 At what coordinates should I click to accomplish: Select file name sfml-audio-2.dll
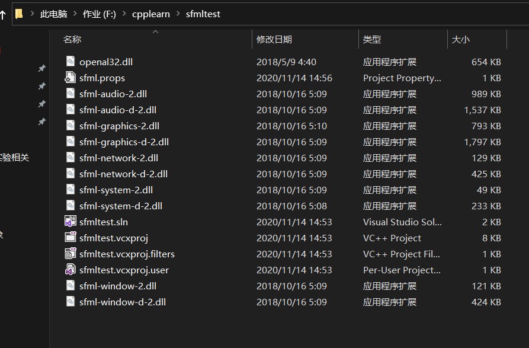coord(113,94)
